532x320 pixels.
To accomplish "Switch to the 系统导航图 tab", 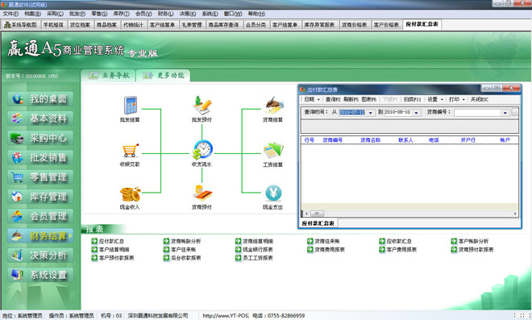I will pos(20,25).
